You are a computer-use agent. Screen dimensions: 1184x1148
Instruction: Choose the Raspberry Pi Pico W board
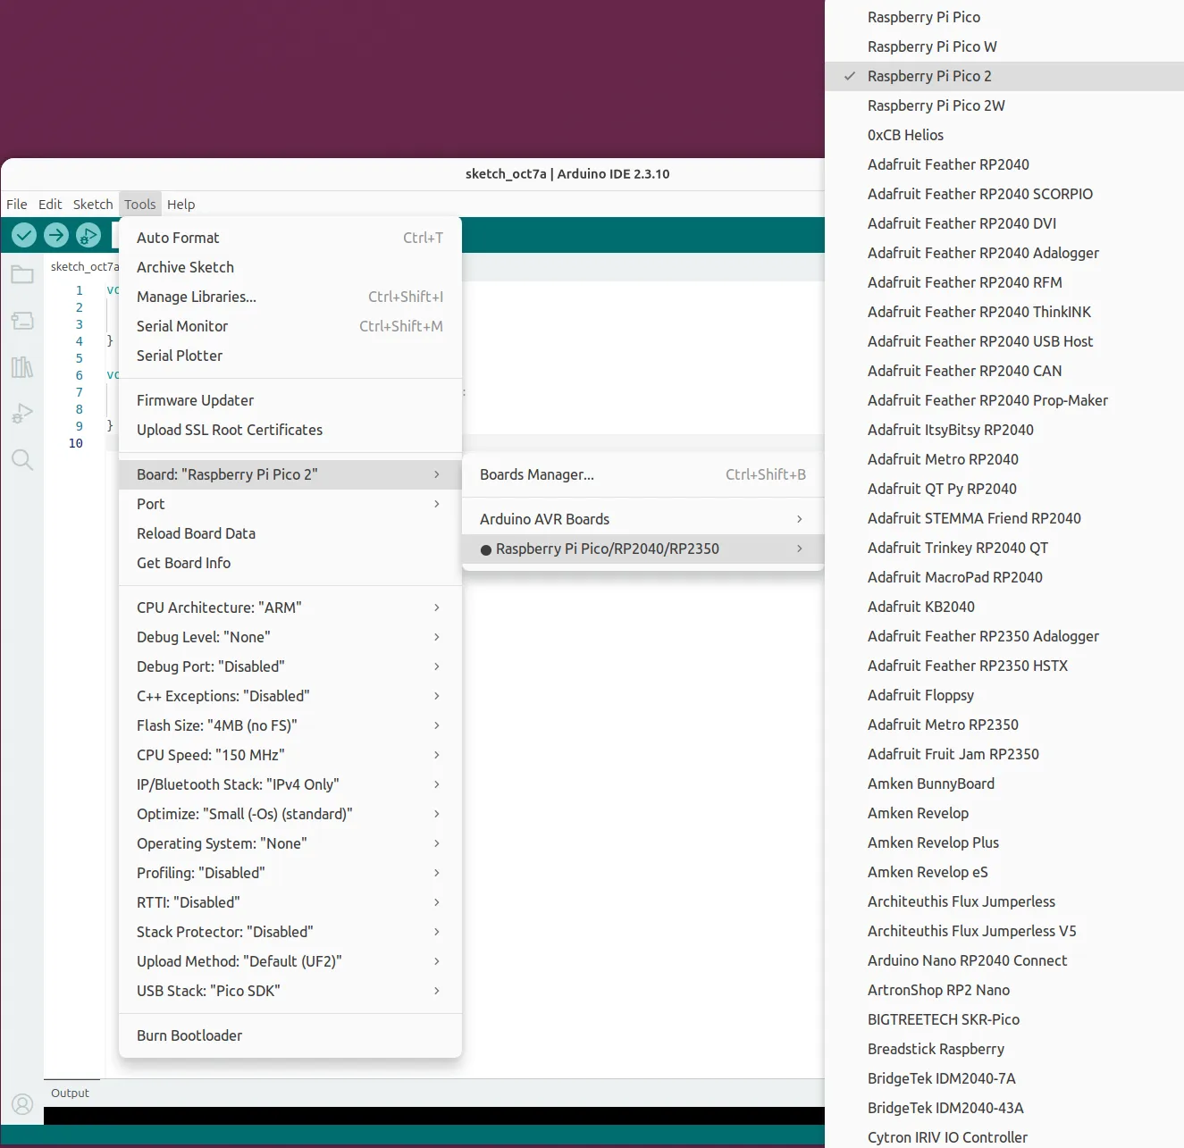pyautogui.click(x=1004, y=46)
